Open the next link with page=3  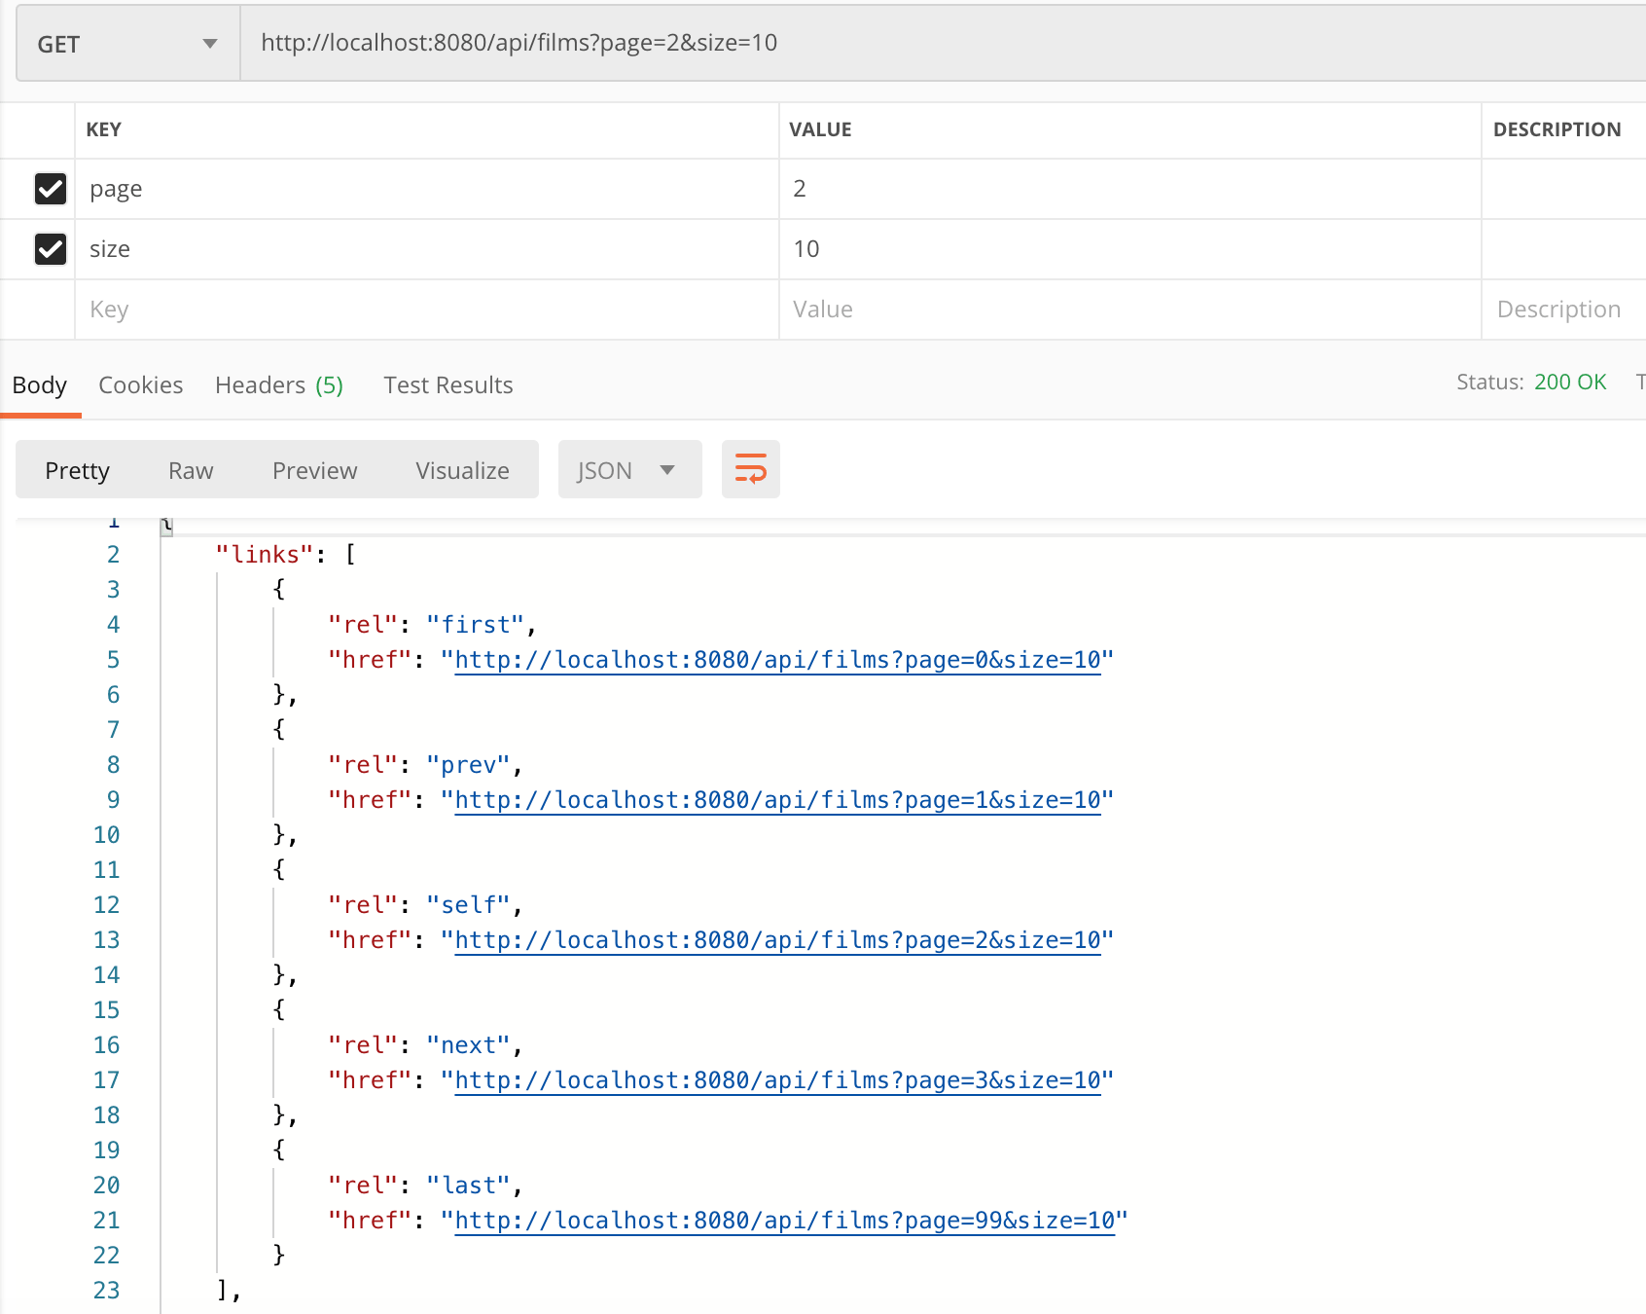tap(777, 1080)
